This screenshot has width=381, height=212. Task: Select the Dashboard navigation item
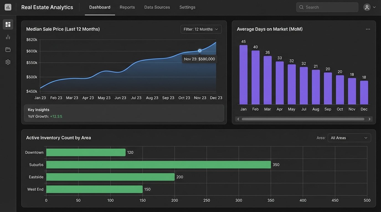pyautogui.click(x=100, y=7)
